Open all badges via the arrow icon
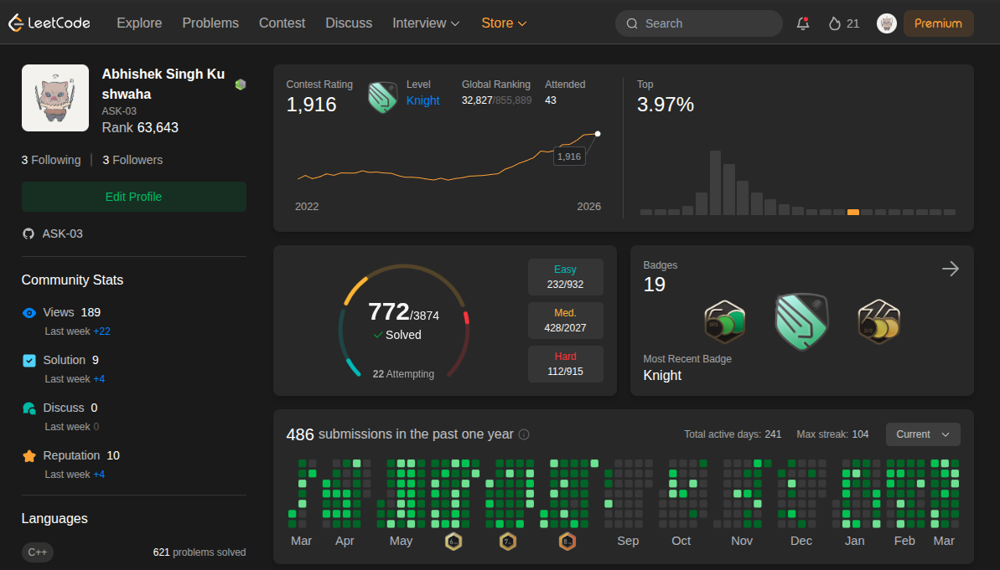1000x570 pixels. click(951, 269)
